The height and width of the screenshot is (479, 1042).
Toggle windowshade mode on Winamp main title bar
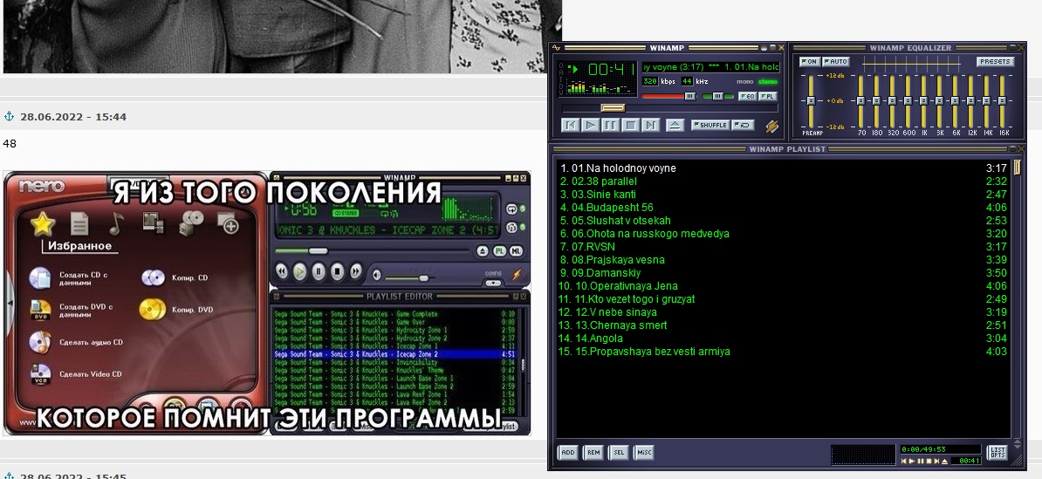pos(773,48)
